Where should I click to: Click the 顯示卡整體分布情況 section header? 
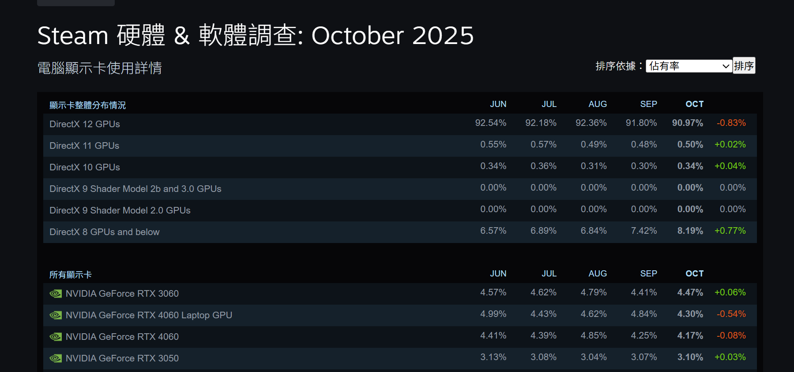(87, 105)
